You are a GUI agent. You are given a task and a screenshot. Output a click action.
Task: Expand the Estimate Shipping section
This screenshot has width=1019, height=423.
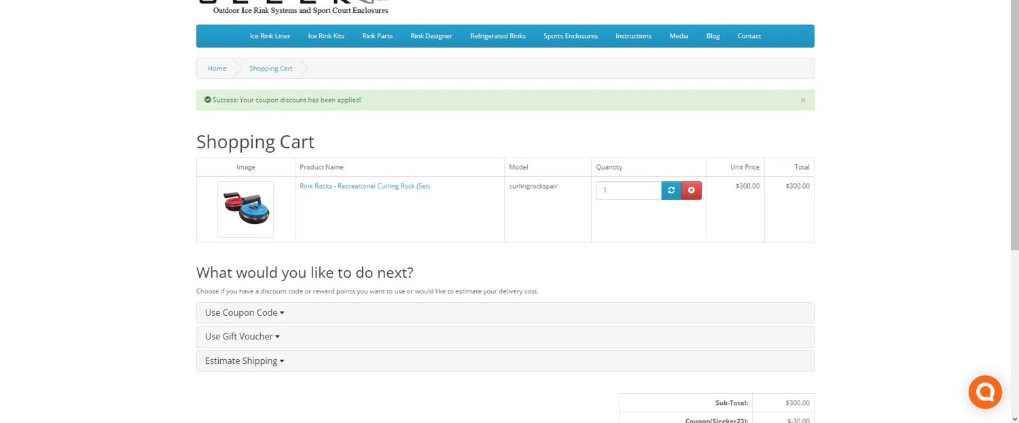245,361
